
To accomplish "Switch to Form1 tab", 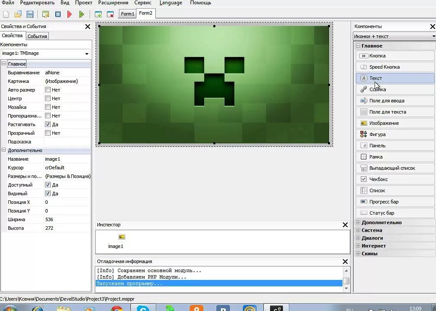I will tap(127, 14).
